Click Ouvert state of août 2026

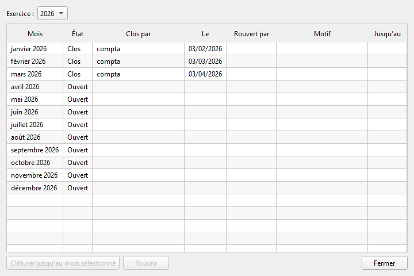click(78, 137)
